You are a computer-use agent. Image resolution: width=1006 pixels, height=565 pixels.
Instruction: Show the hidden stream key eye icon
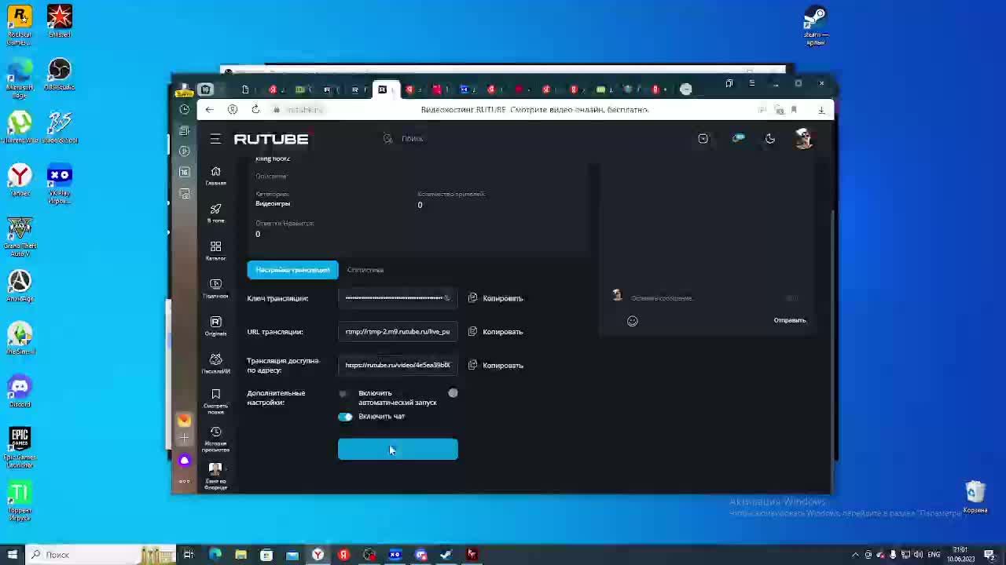tap(447, 298)
